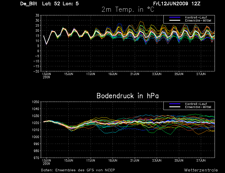The height and width of the screenshot is (173, 225).
Task: Click the 27JUN tick label under pressure chart
Action: click(201, 161)
